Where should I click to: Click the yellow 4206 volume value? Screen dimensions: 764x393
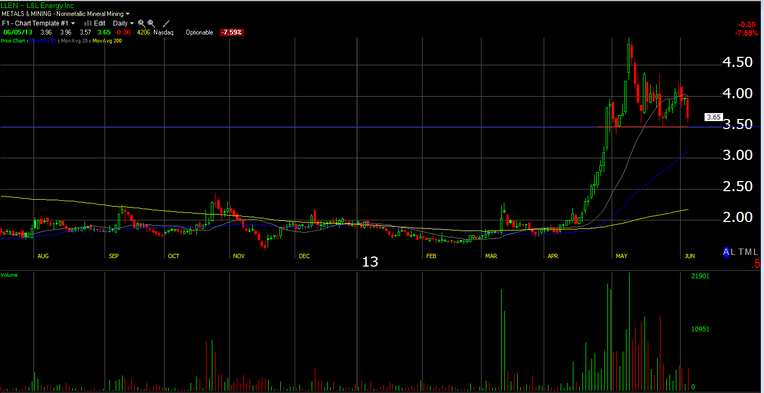click(x=143, y=32)
